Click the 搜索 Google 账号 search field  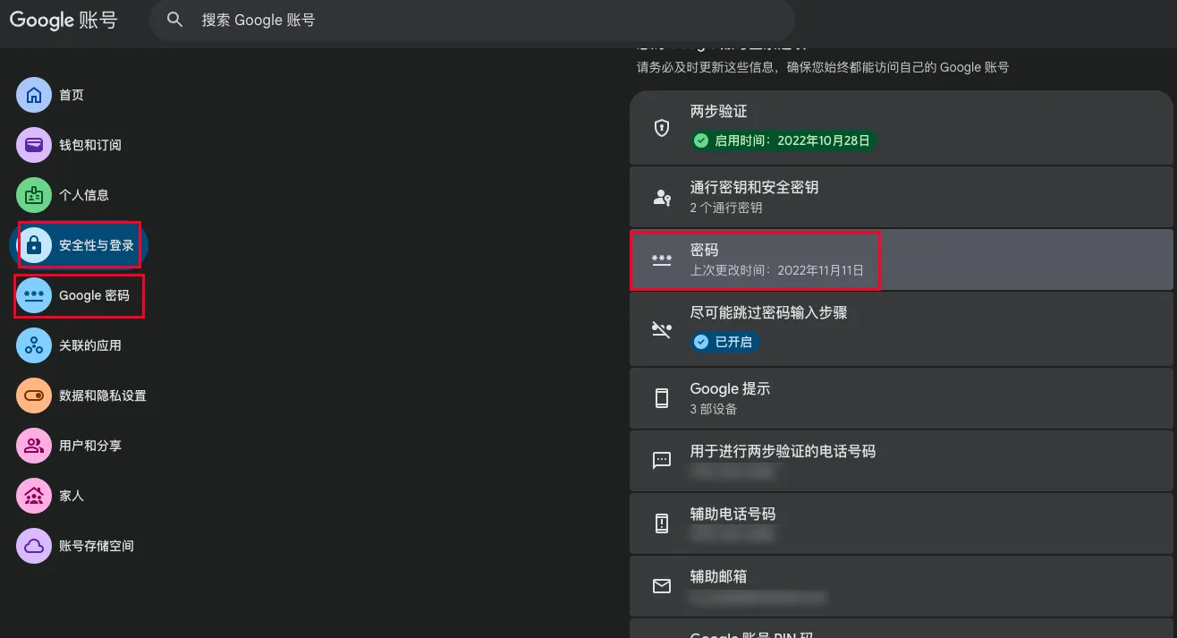470,20
